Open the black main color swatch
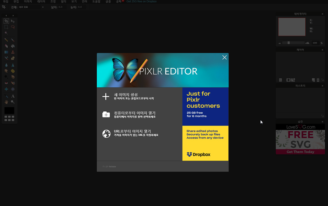 [9, 111]
